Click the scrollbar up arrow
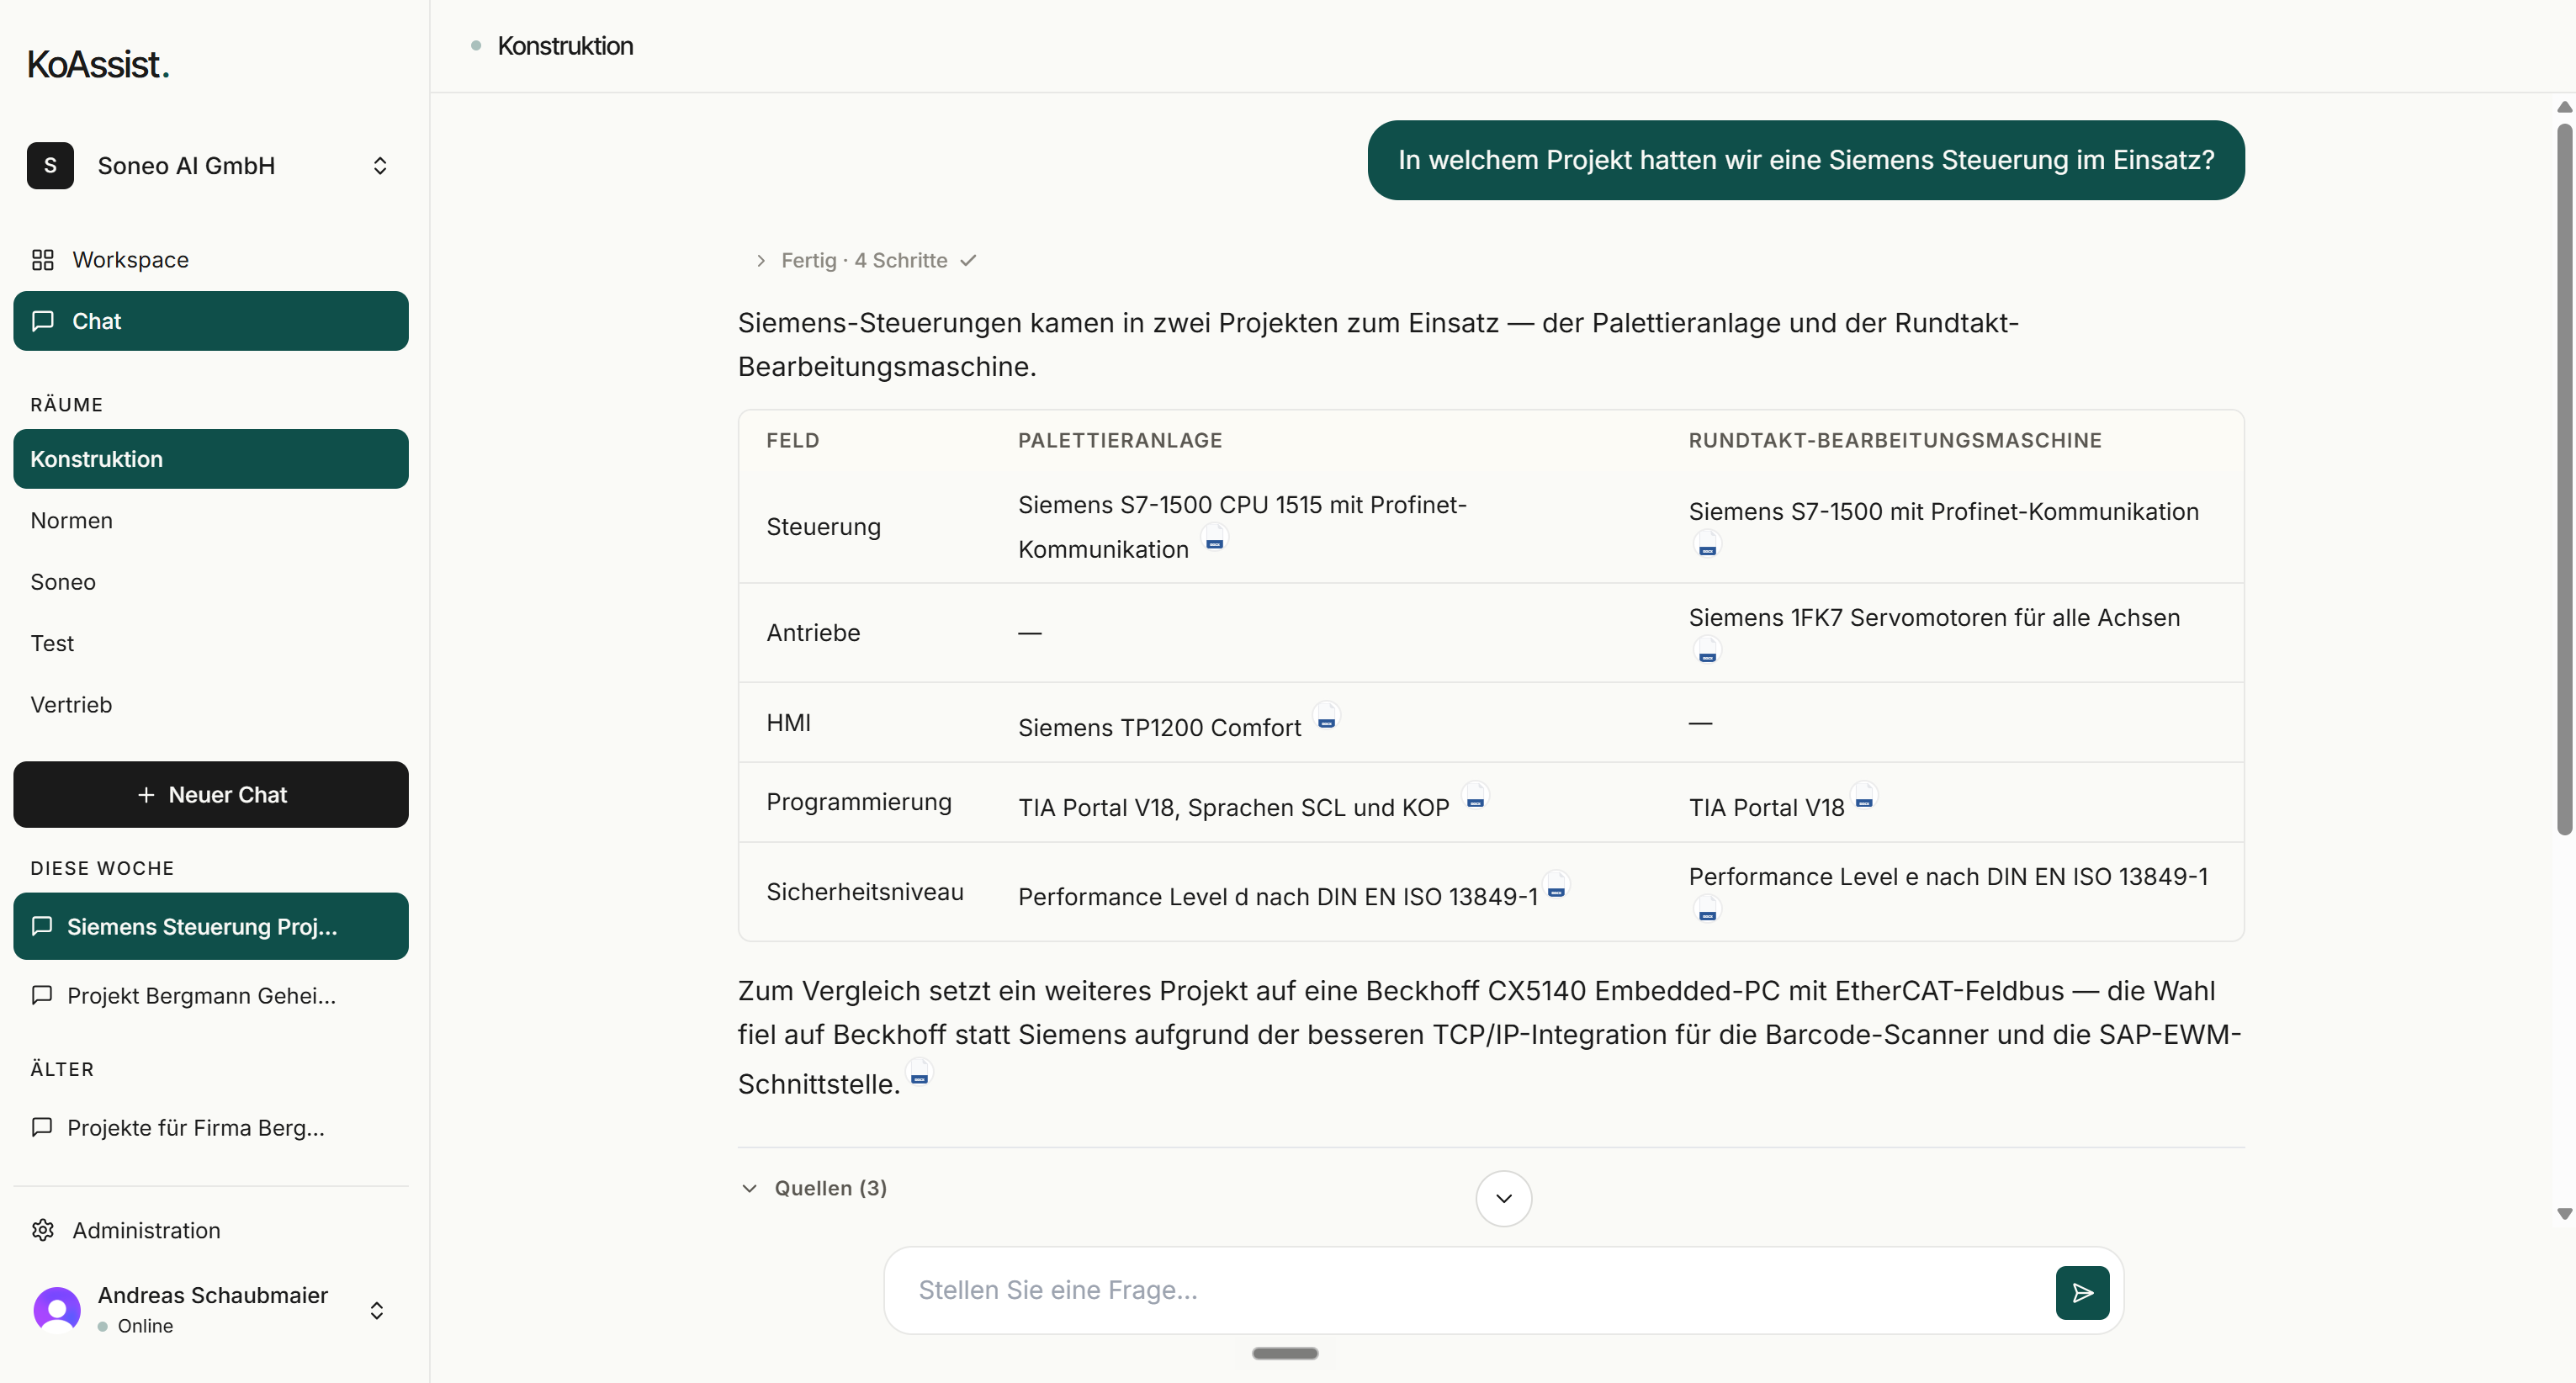 (2564, 107)
